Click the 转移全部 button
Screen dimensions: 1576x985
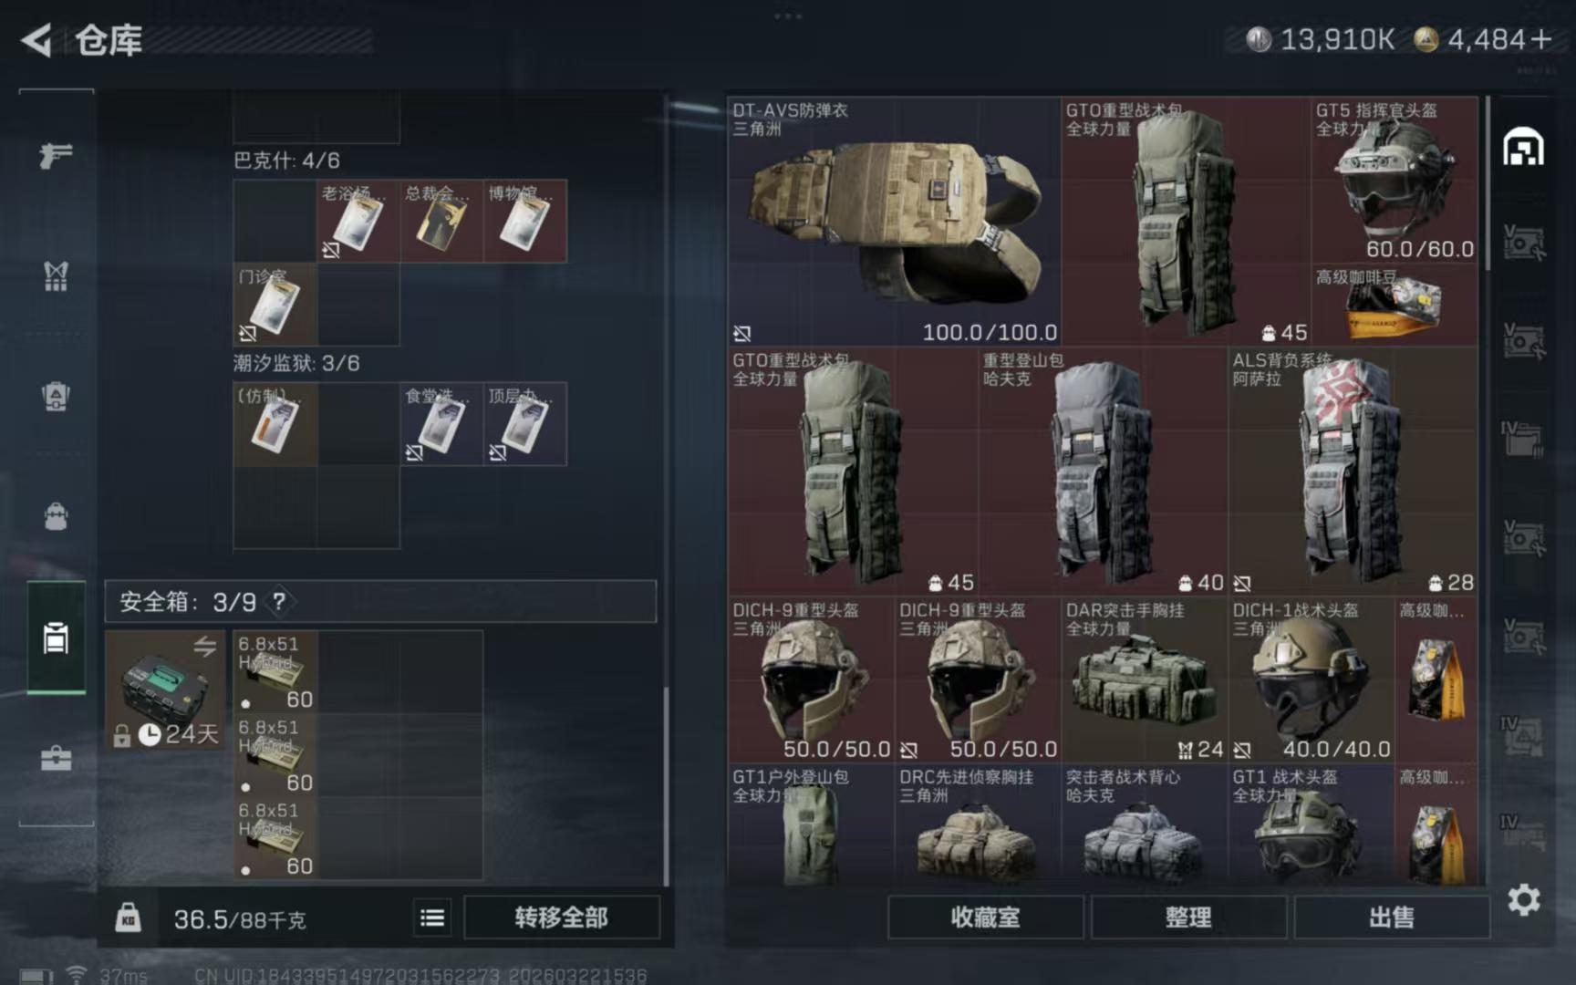[x=561, y=918]
